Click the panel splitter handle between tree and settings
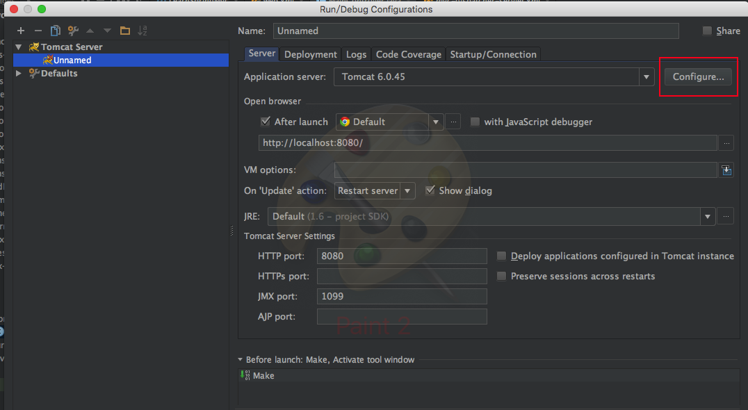The image size is (748, 410). 232,230
